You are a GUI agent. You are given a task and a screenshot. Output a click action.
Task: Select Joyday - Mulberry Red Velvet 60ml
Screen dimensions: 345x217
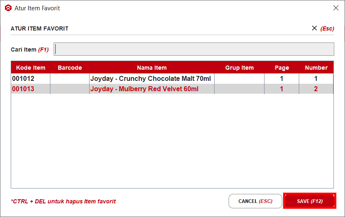tap(152, 89)
